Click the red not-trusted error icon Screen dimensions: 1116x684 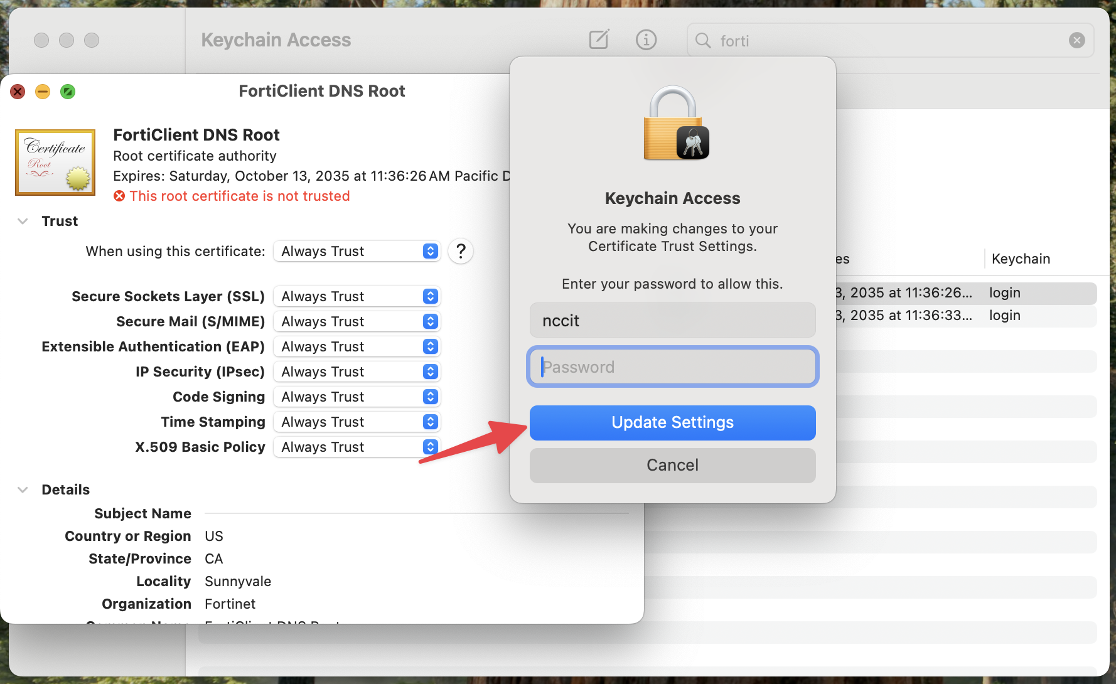(x=119, y=196)
